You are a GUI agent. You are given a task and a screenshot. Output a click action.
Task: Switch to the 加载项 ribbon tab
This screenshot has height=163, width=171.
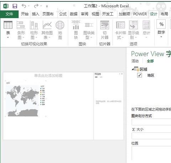click(124, 14)
